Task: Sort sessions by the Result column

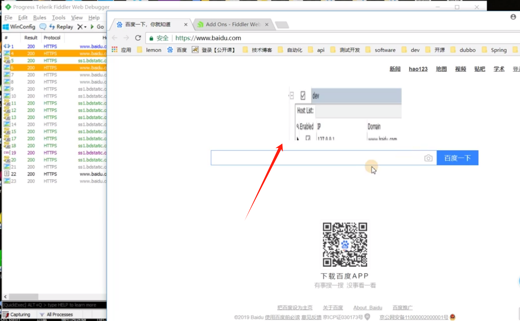Action: pyautogui.click(x=31, y=38)
